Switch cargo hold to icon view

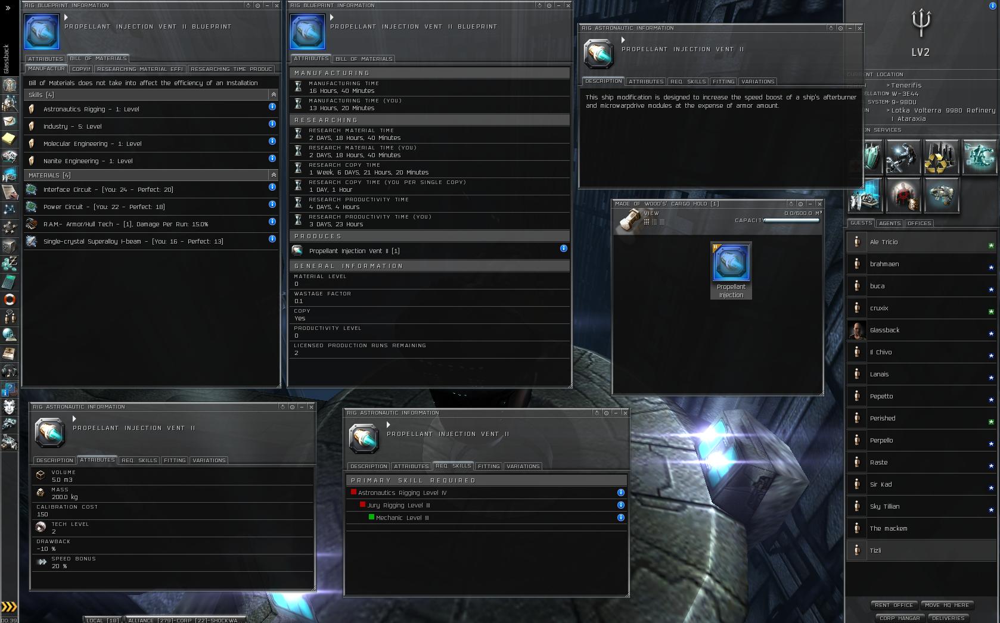(647, 222)
